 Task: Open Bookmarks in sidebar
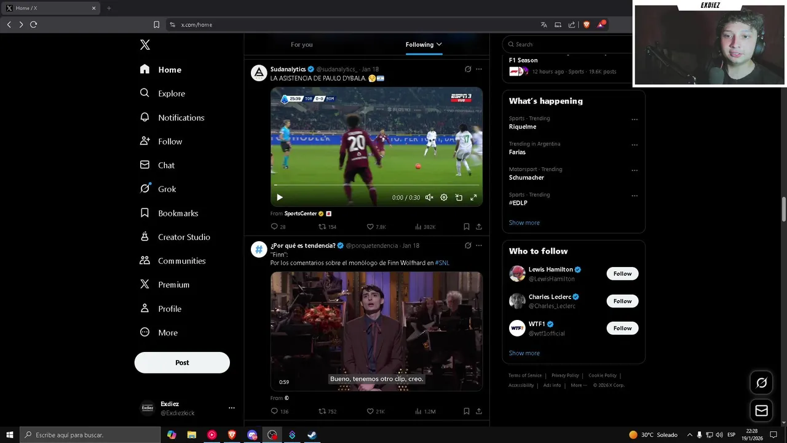(169, 213)
